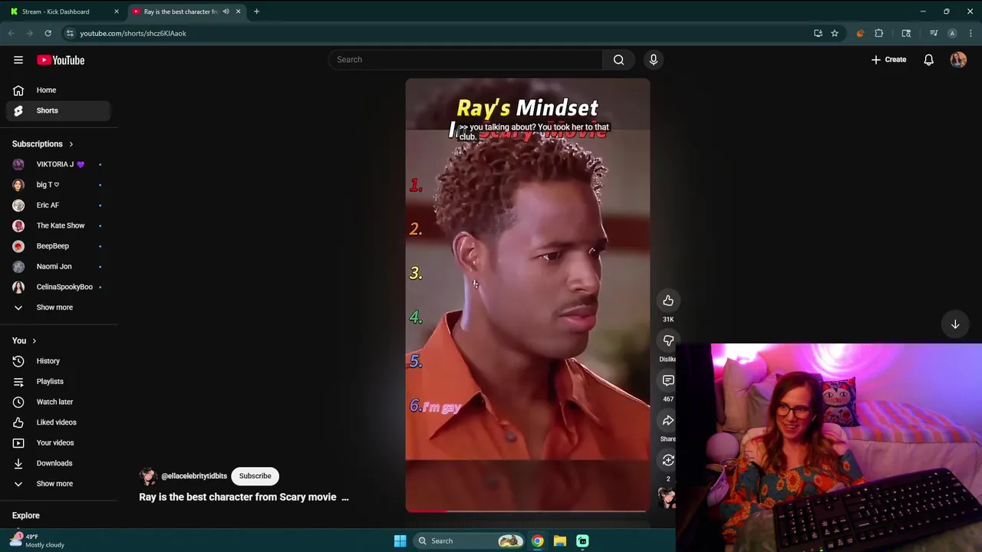Open Downloads in the sidebar
This screenshot has width=982, height=552.
point(58,463)
